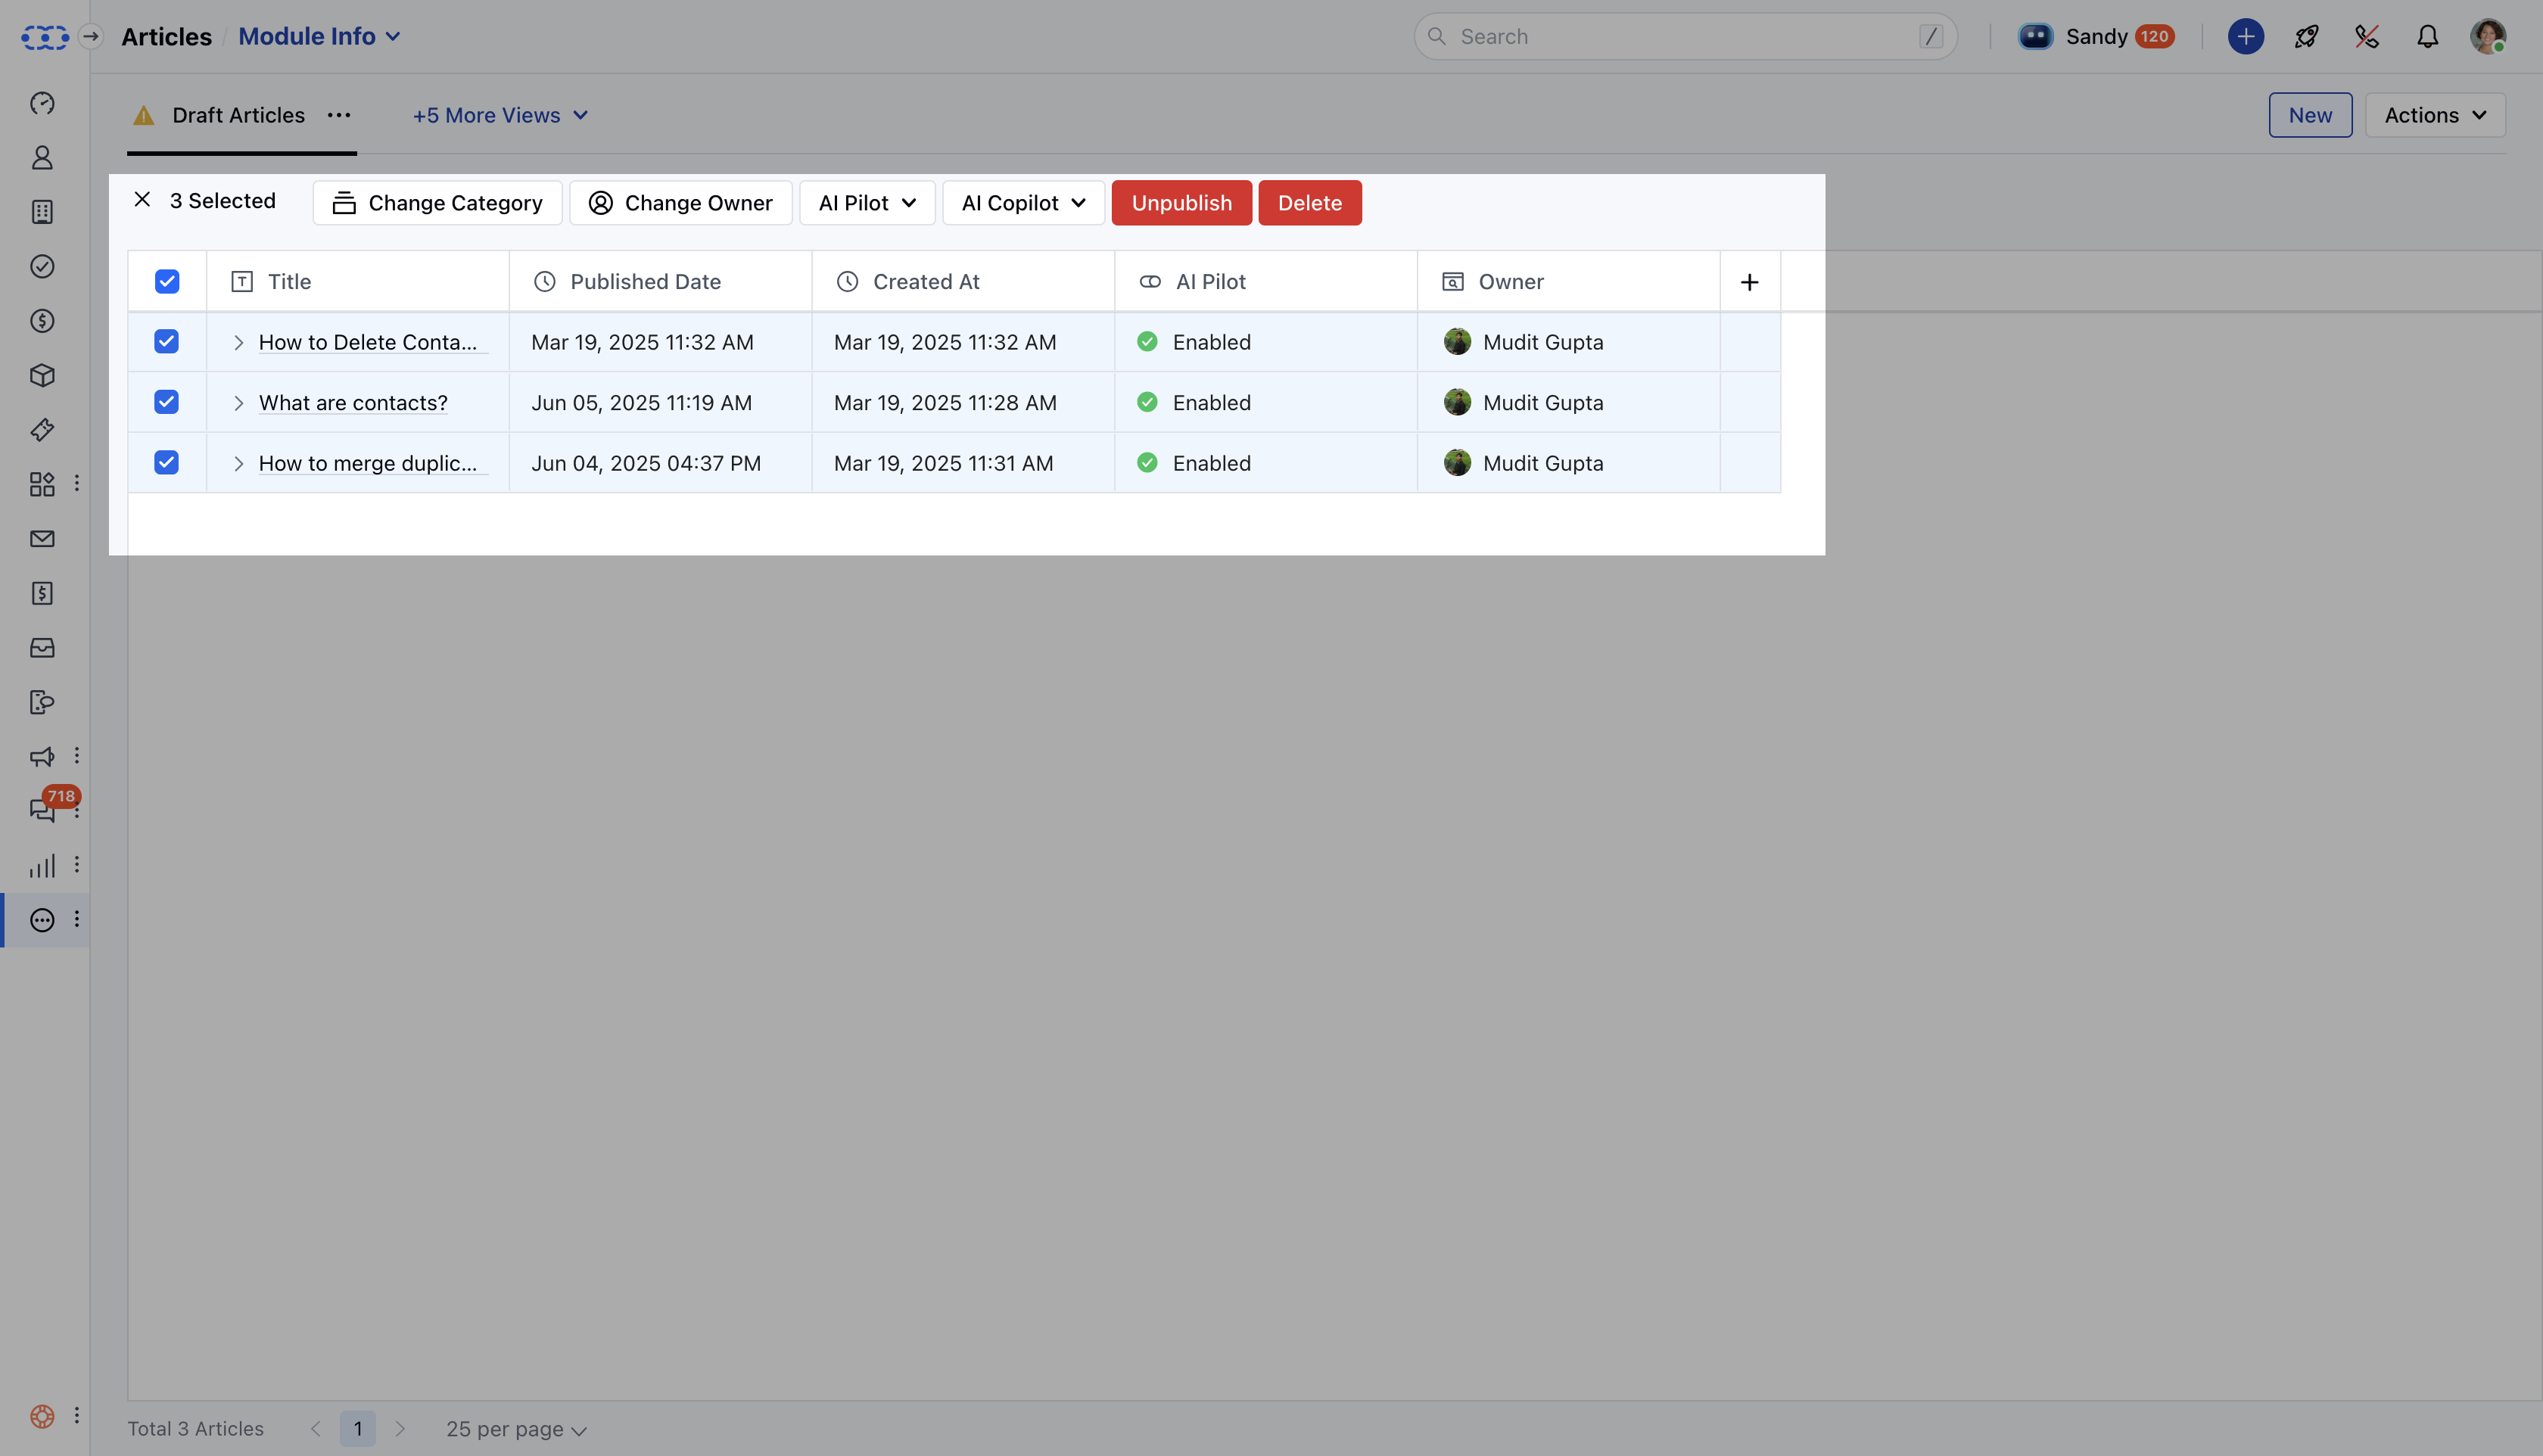
Task: Open the +5 More Views menu
Action: tap(499, 115)
